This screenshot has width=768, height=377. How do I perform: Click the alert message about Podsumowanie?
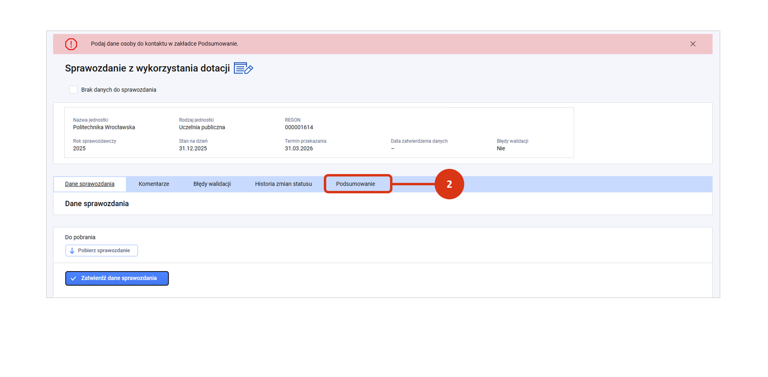pyautogui.click(x=165, y=44)
